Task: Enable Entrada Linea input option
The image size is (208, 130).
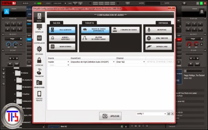Action: point(159,47)
